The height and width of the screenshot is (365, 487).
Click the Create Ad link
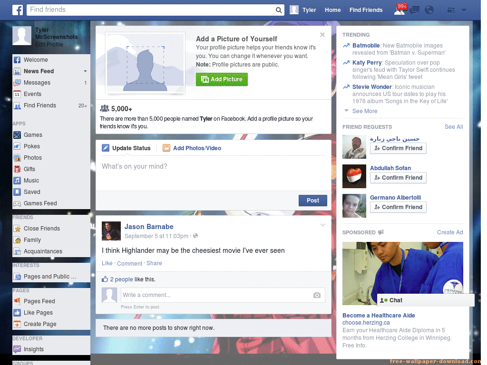coord(450,232)
